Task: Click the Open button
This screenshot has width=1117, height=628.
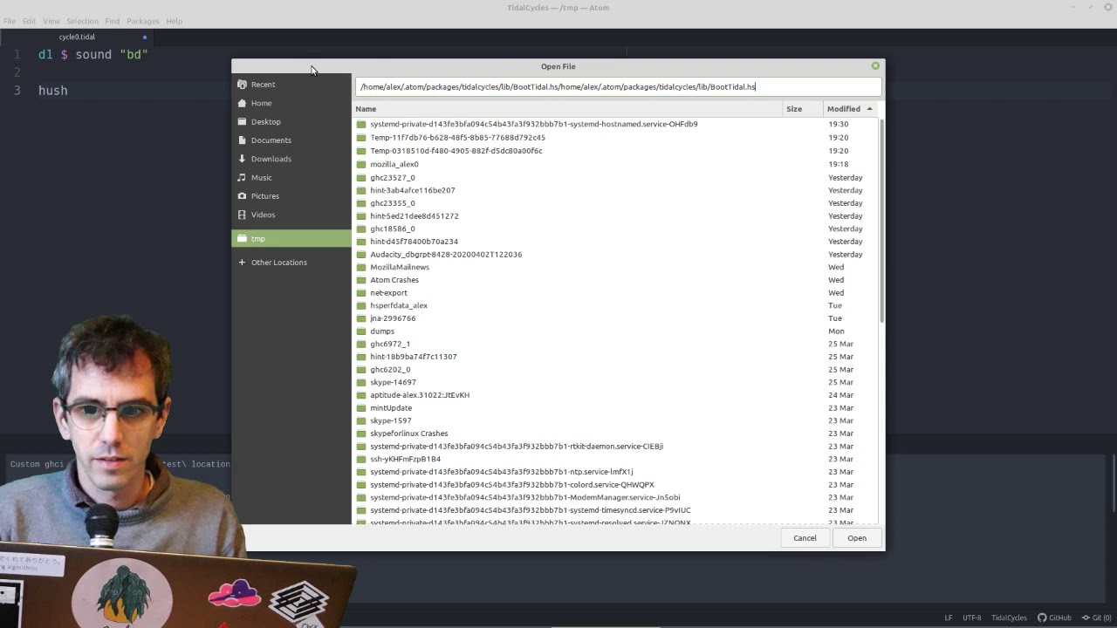Action: click(x=857, y=538)
